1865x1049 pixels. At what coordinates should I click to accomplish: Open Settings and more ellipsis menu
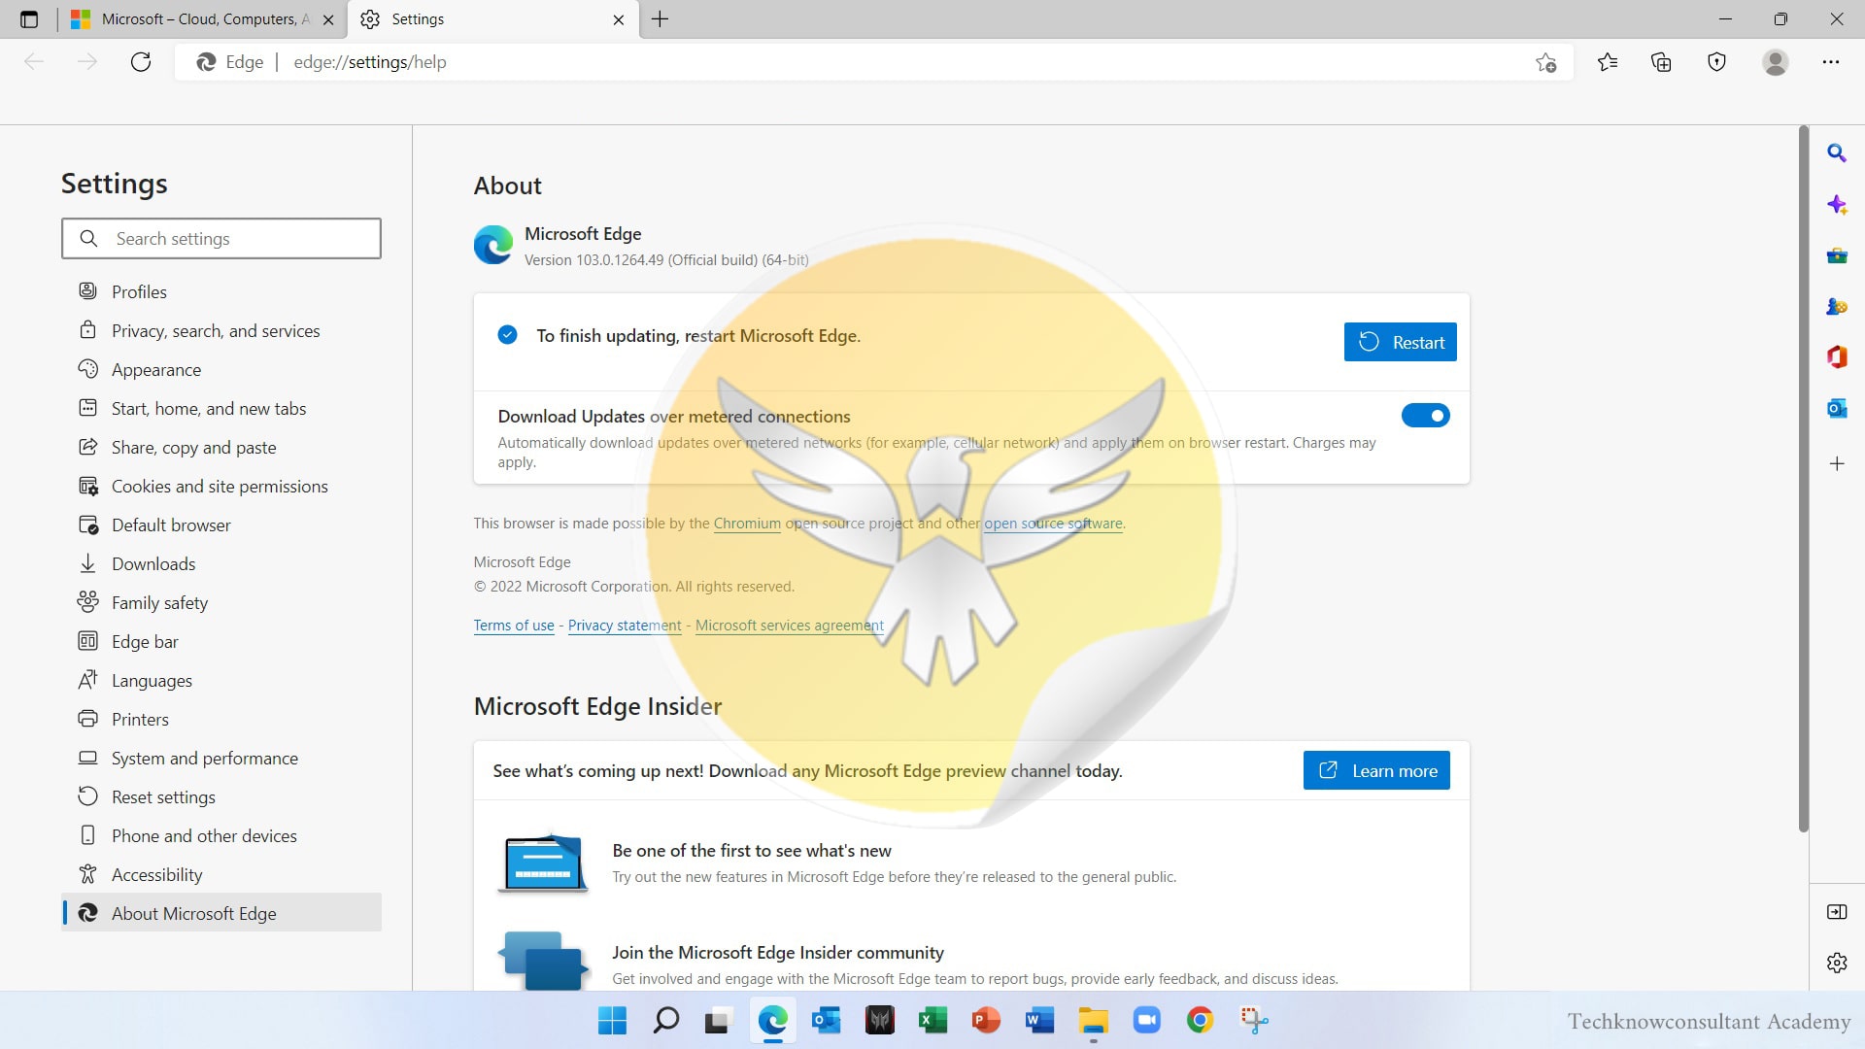pyautogui.click(x=1830, y=62)
